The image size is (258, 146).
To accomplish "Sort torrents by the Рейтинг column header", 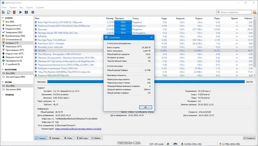I will click(x=248, y=18).
